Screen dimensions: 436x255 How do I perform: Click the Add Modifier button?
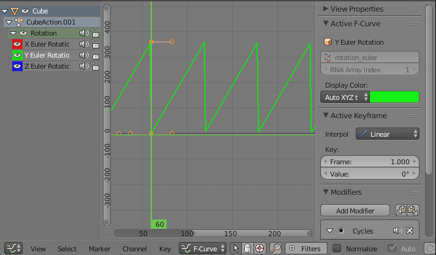tap(356, 210)
